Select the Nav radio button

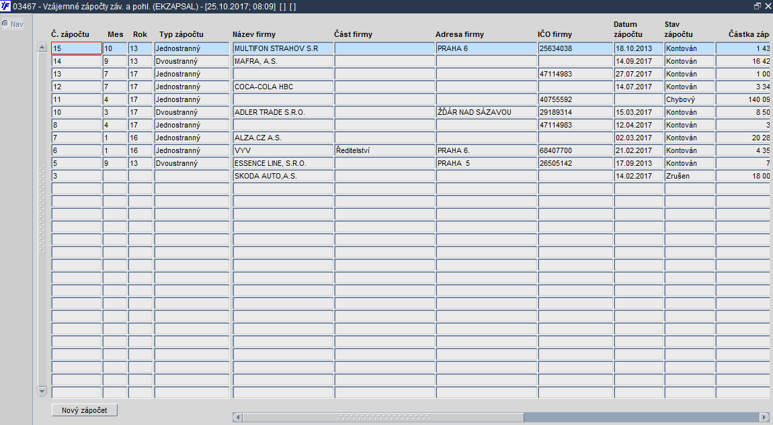coord(5,23)
